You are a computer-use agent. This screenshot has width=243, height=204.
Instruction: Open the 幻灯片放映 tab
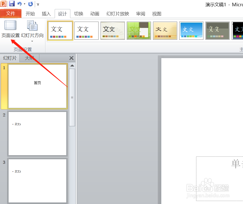click(118, 14)
